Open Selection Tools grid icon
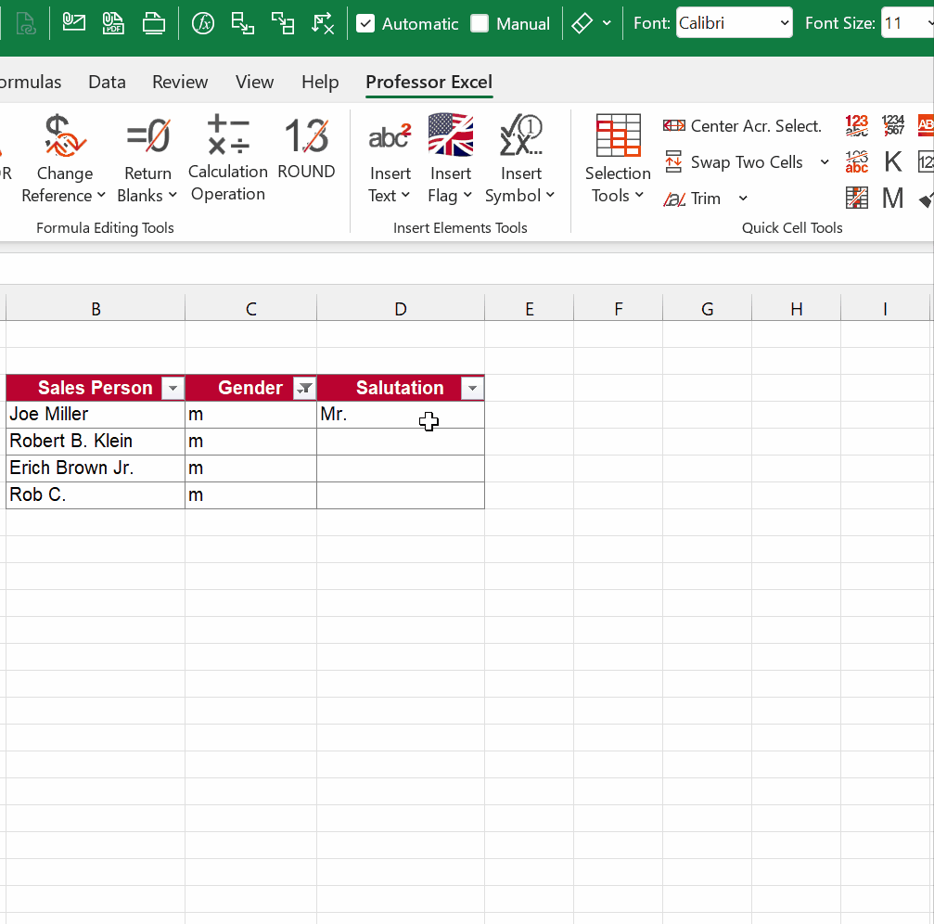The image size is (934, 924). [618, 136]
